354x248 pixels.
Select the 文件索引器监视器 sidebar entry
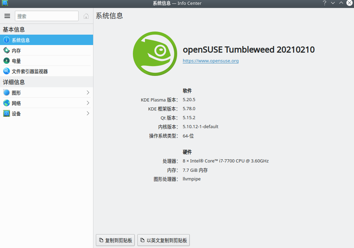point(46,71)
